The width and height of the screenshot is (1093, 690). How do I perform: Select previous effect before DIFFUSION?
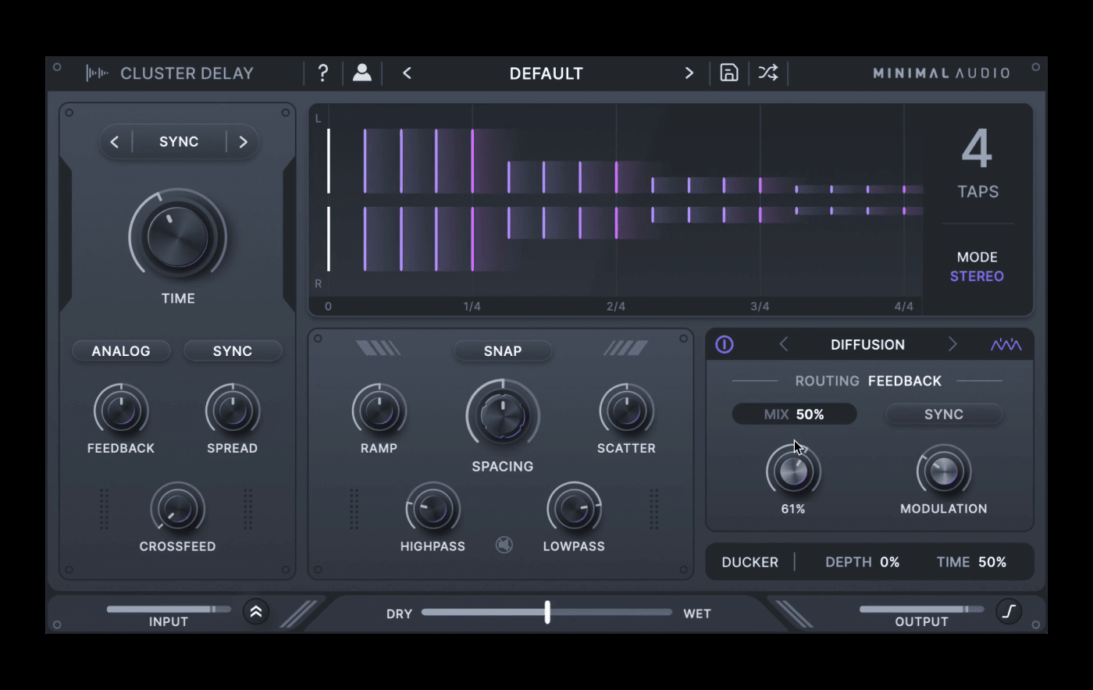[784, 344]
